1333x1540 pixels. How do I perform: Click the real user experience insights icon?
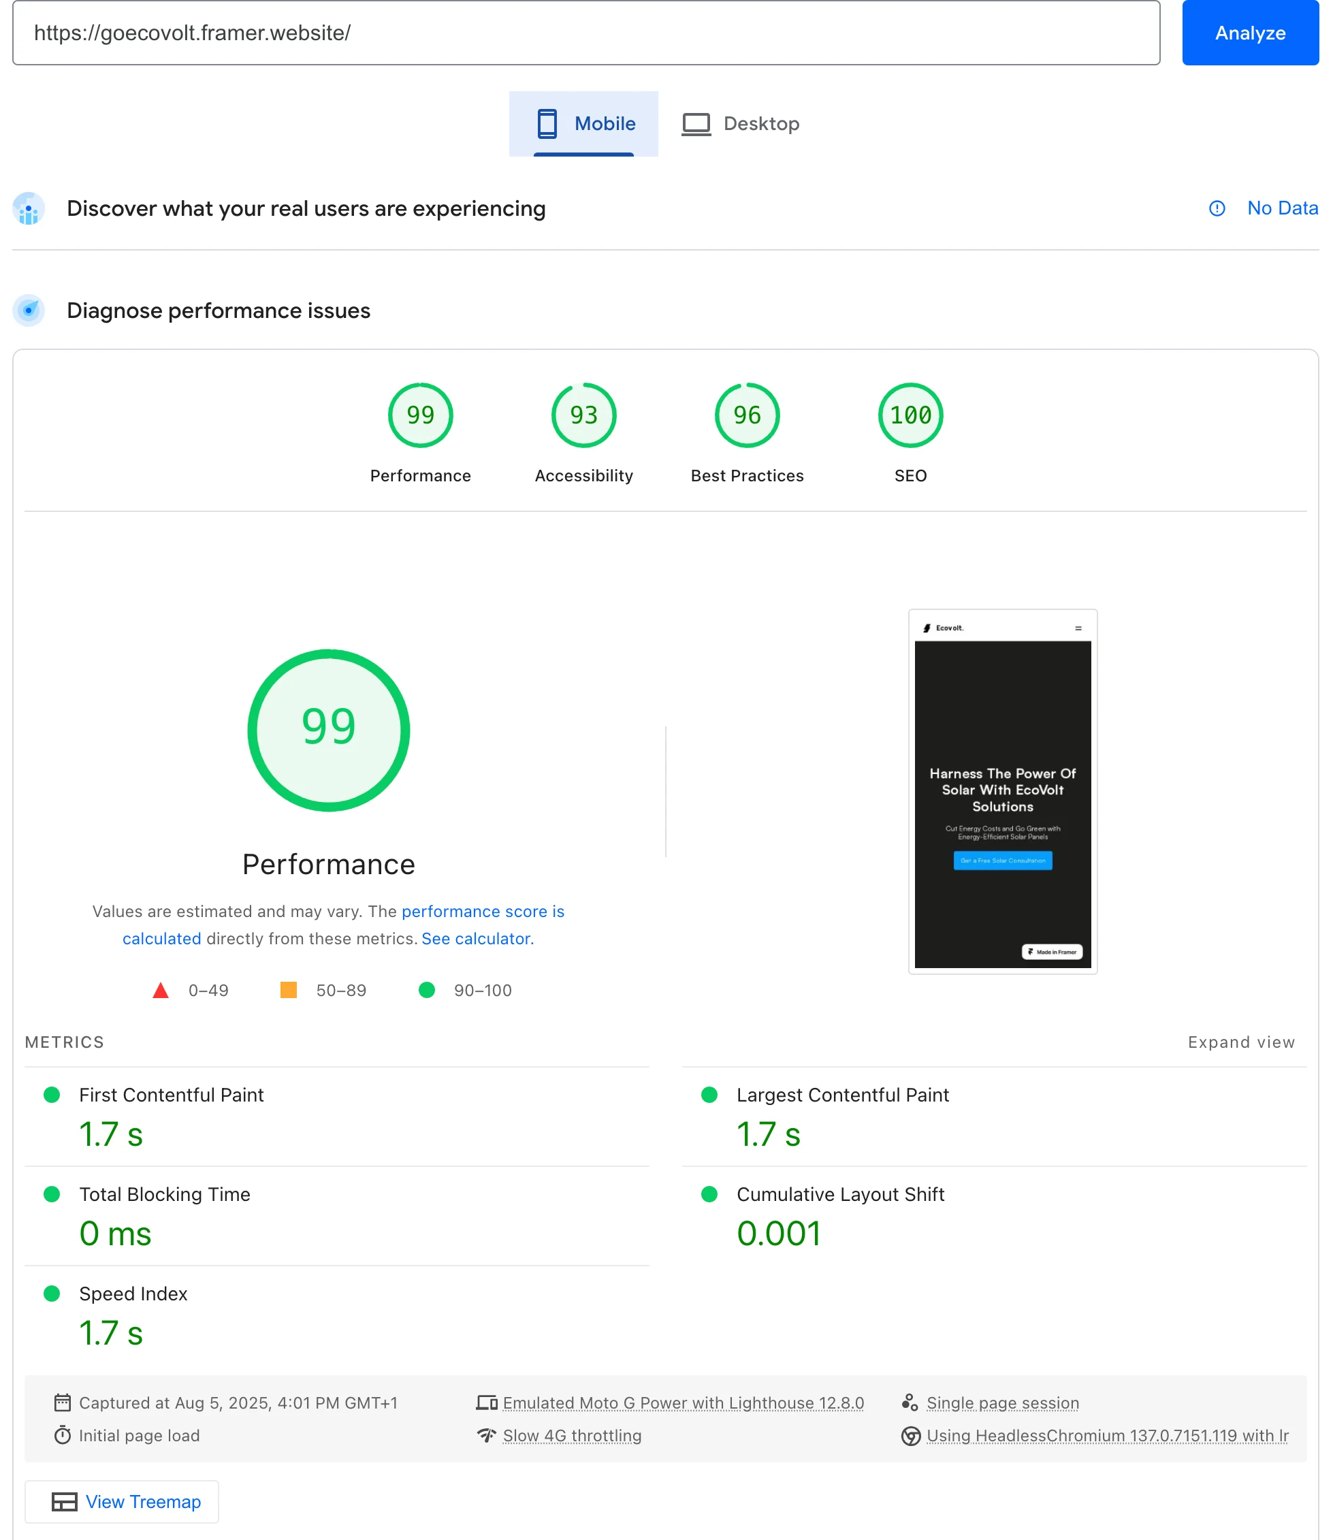[x=29, y=209]
